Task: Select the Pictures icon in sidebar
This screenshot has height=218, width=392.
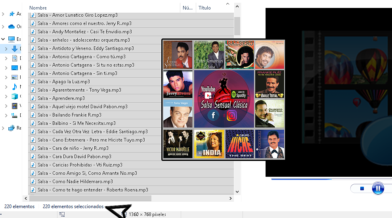Action: (15, 77)
